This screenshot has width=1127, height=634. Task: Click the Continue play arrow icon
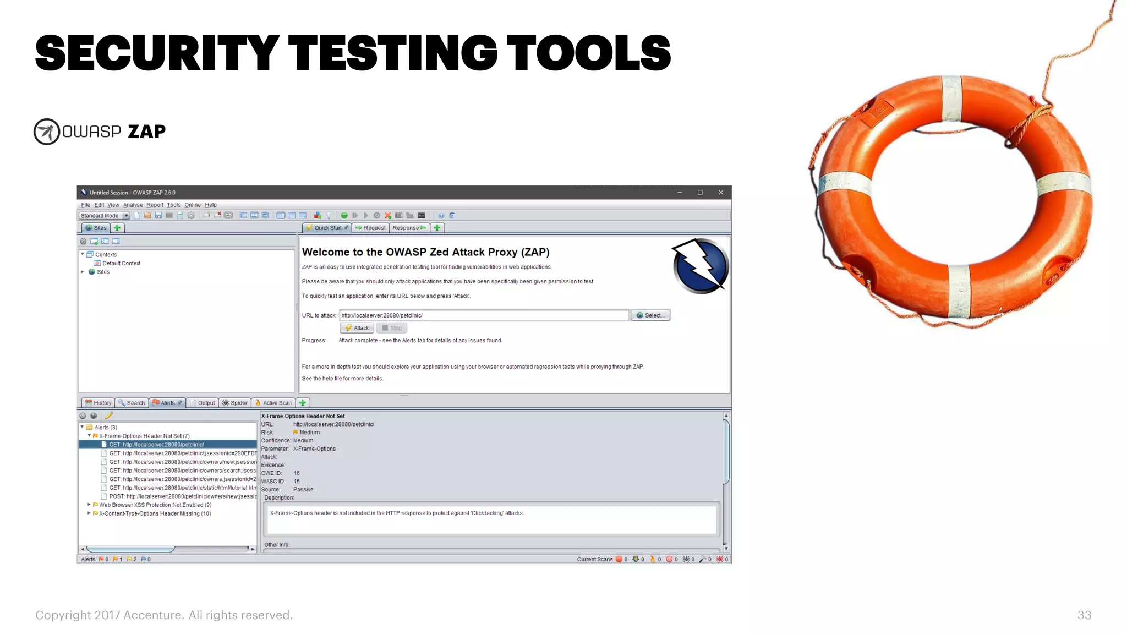pyautogui.click(x=366, y=216)
